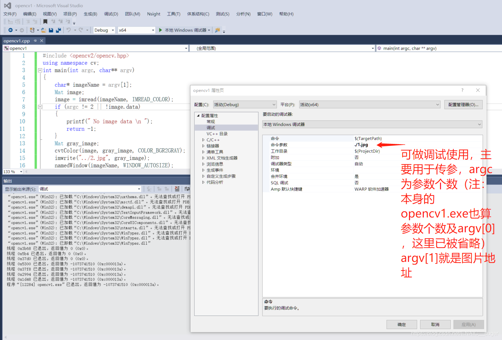Open the 编辑(E) menu

[30, 14]
